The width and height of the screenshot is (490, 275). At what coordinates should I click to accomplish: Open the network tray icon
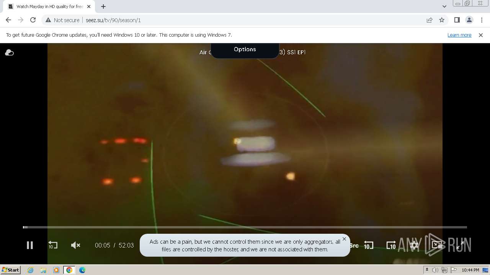click(444, 270)
